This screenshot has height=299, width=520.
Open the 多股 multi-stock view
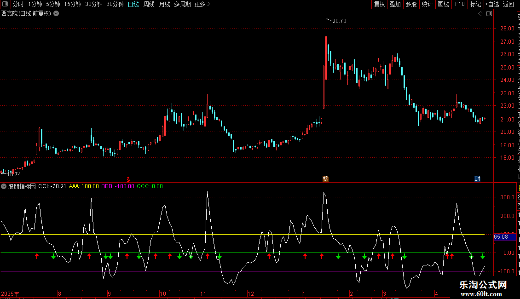tap(411, 4)
